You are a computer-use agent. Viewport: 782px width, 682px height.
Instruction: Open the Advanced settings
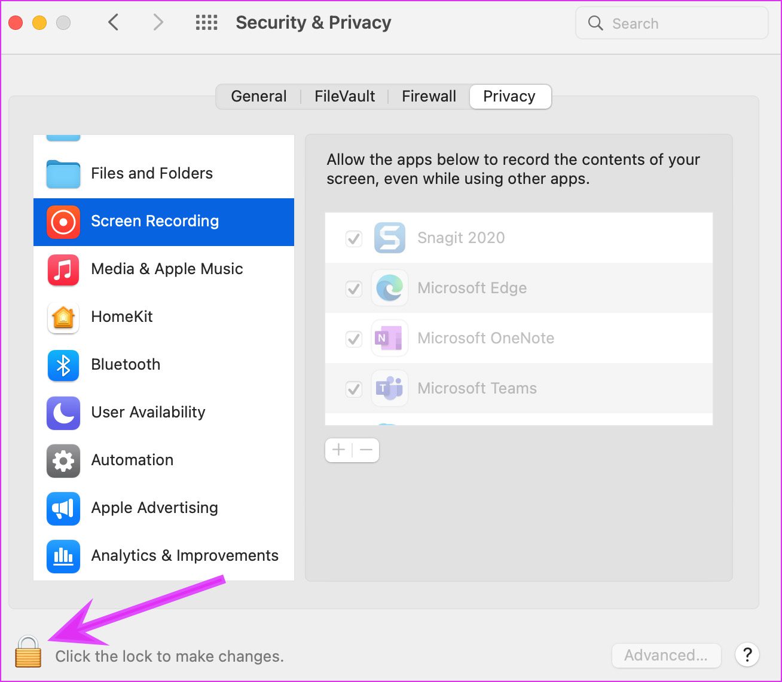point(666,655)
